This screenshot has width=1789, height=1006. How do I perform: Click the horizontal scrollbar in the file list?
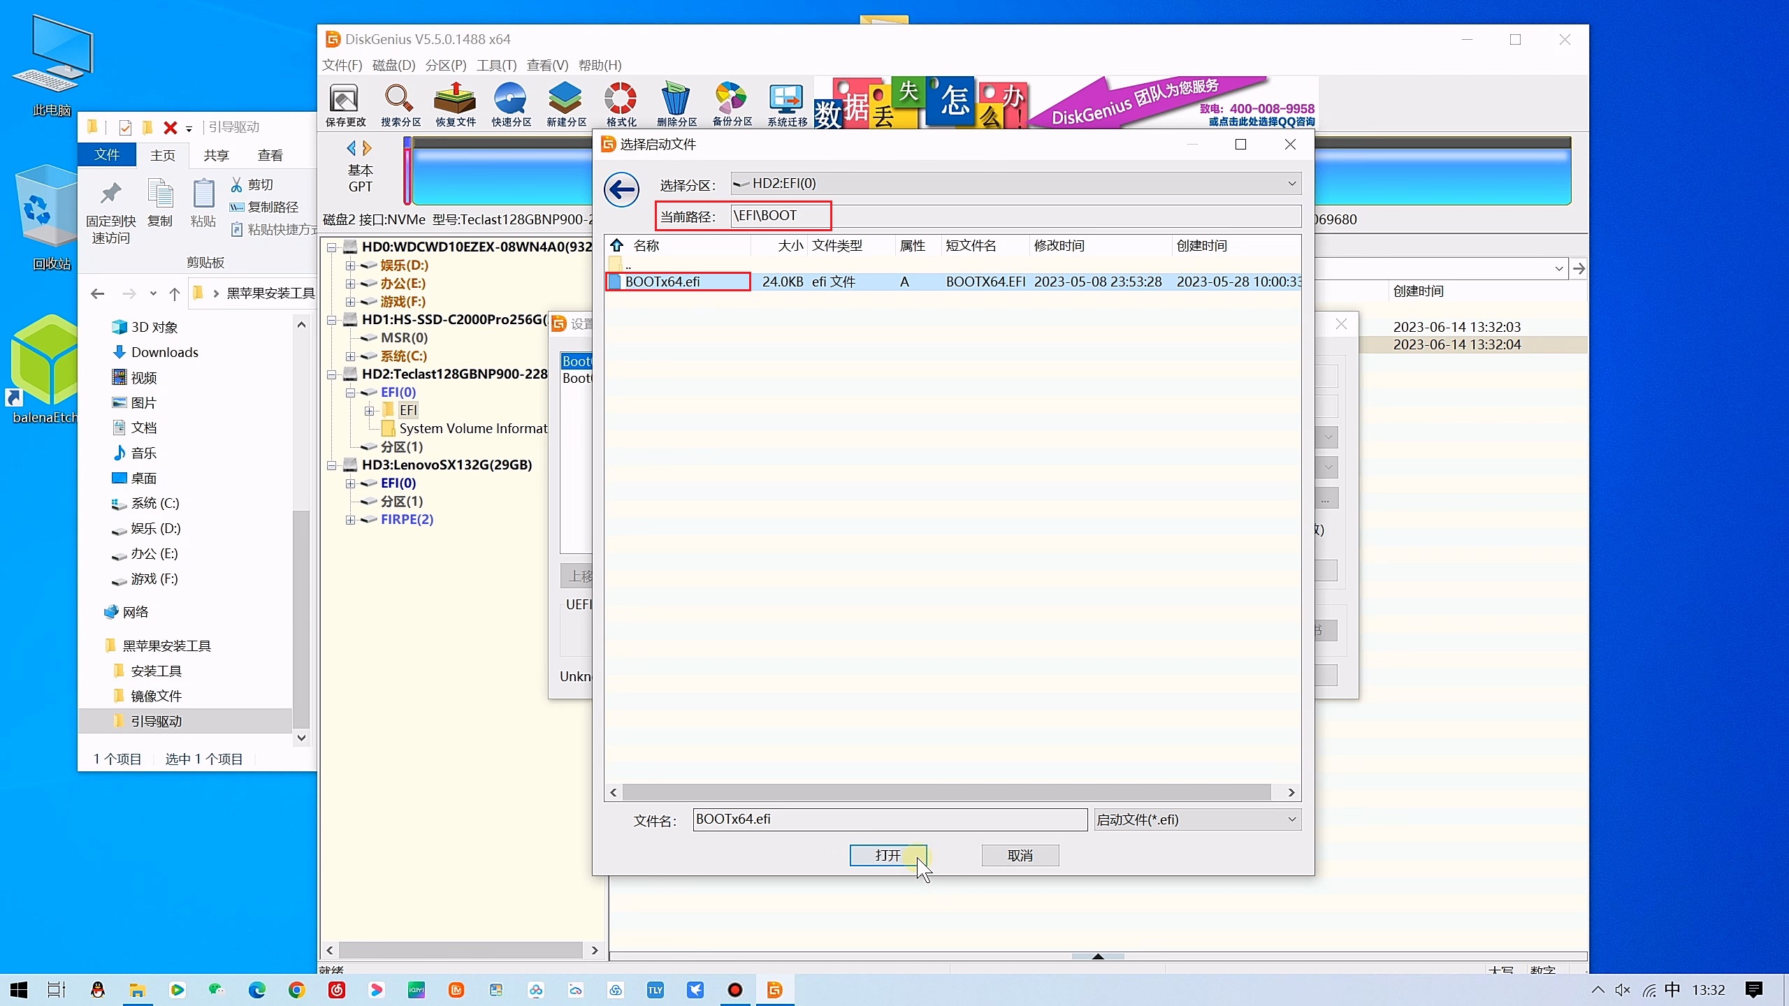click(946, 792)
